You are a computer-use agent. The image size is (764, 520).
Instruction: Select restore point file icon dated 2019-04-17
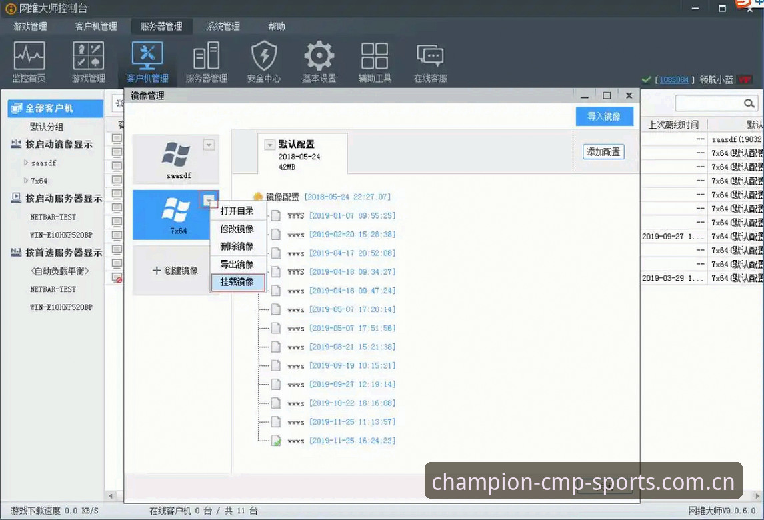click(x=276, y=253)
